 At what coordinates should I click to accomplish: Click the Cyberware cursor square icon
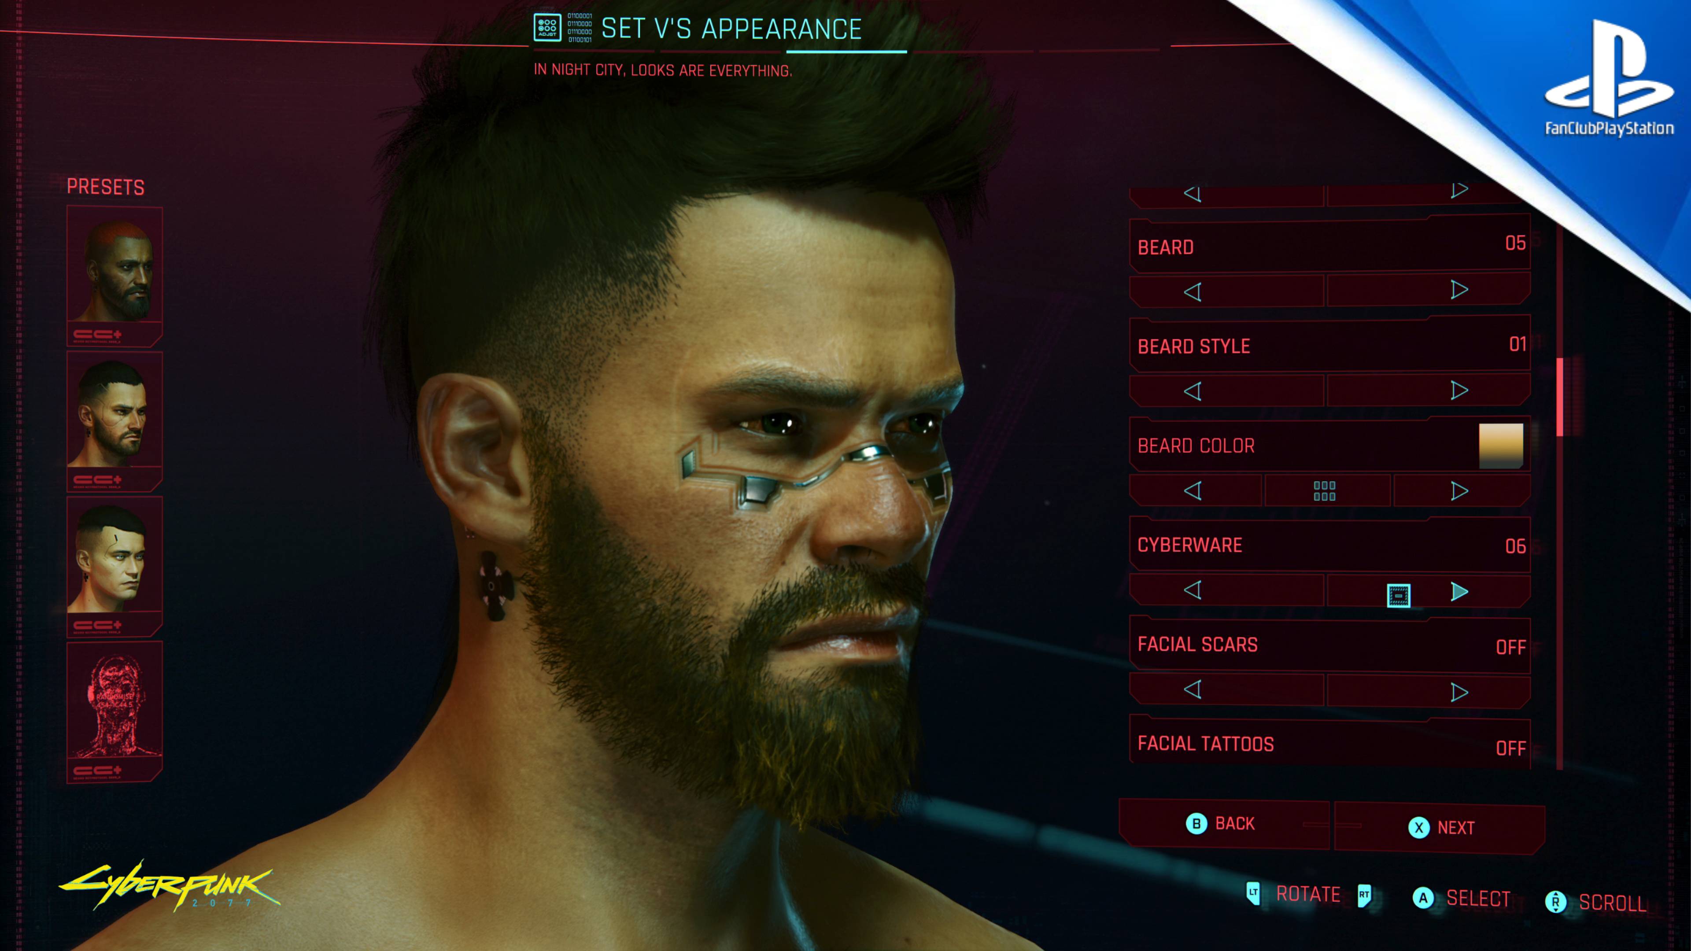(x=1398, y=595)
